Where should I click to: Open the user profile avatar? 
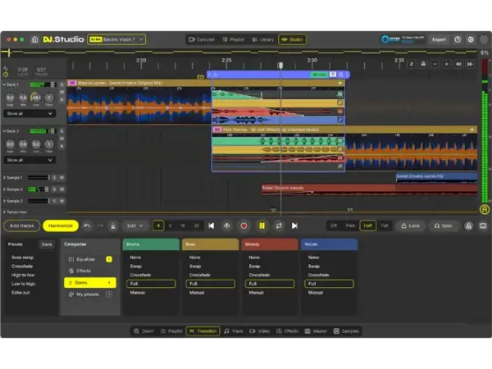pyautogui.click(x=484, y=39)
